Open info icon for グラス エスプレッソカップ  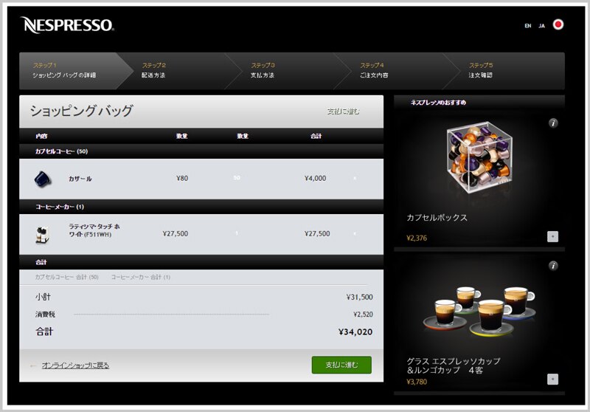pyautogui.click(x=553, y=266)
